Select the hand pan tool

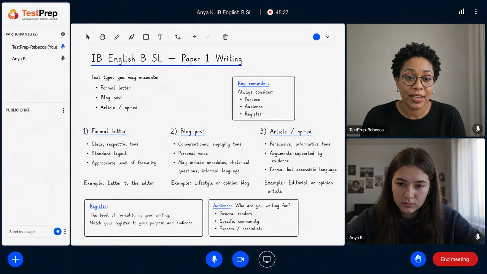[x=102, y=37]
